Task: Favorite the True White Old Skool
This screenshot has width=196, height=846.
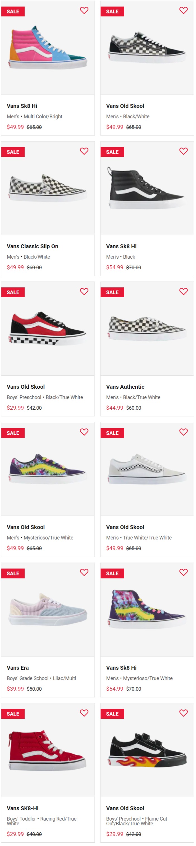Action: point(183,432)
